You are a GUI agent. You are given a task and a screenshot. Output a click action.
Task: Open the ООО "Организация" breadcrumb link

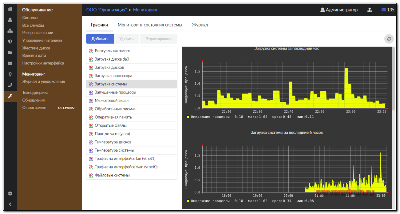106,10
